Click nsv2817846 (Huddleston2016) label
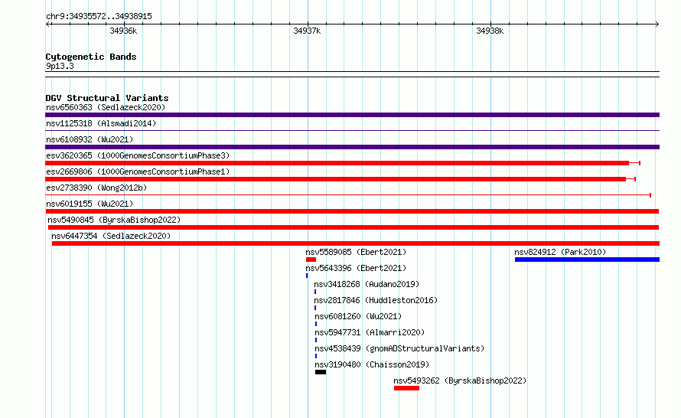Viewport: 681px width, 418px height. tap(376, 300)
